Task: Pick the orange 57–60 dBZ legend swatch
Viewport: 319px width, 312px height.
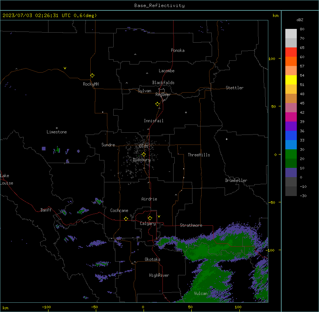Action: [291, 61]
